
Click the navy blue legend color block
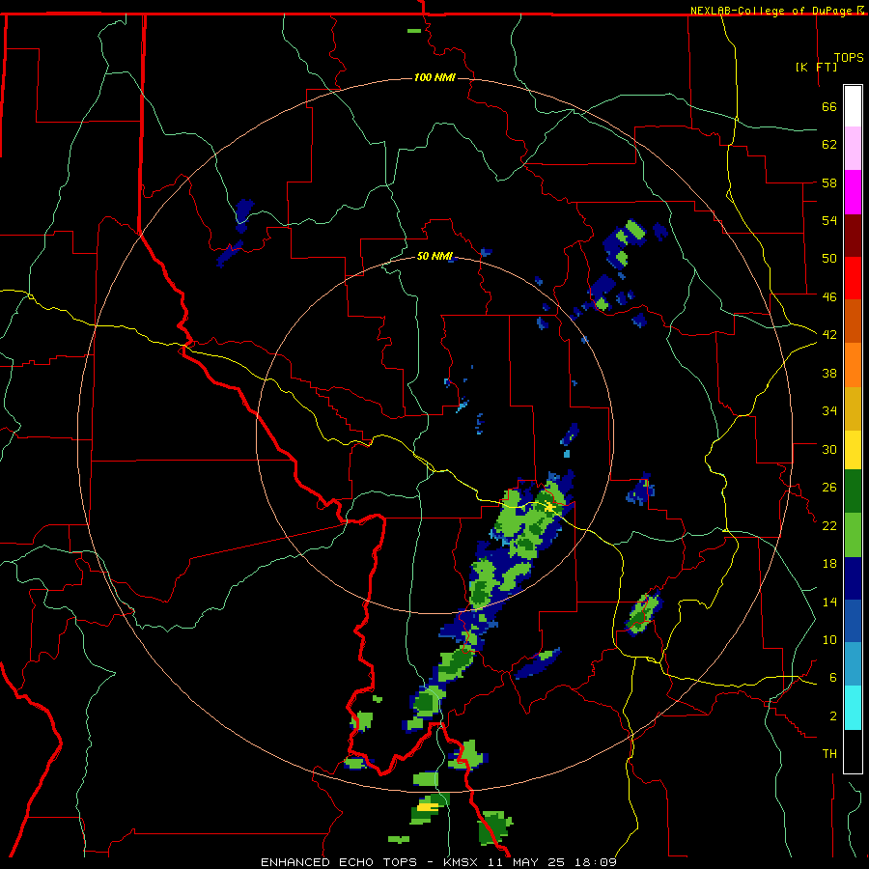coord(853,578)
